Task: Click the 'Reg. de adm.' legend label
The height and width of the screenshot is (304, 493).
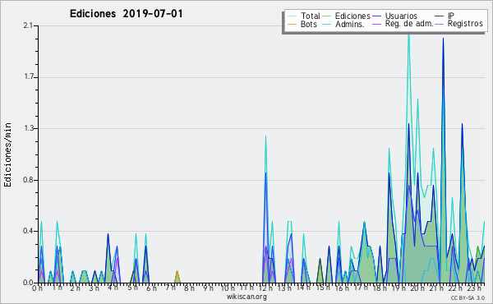Action: [x=409, y=24]
